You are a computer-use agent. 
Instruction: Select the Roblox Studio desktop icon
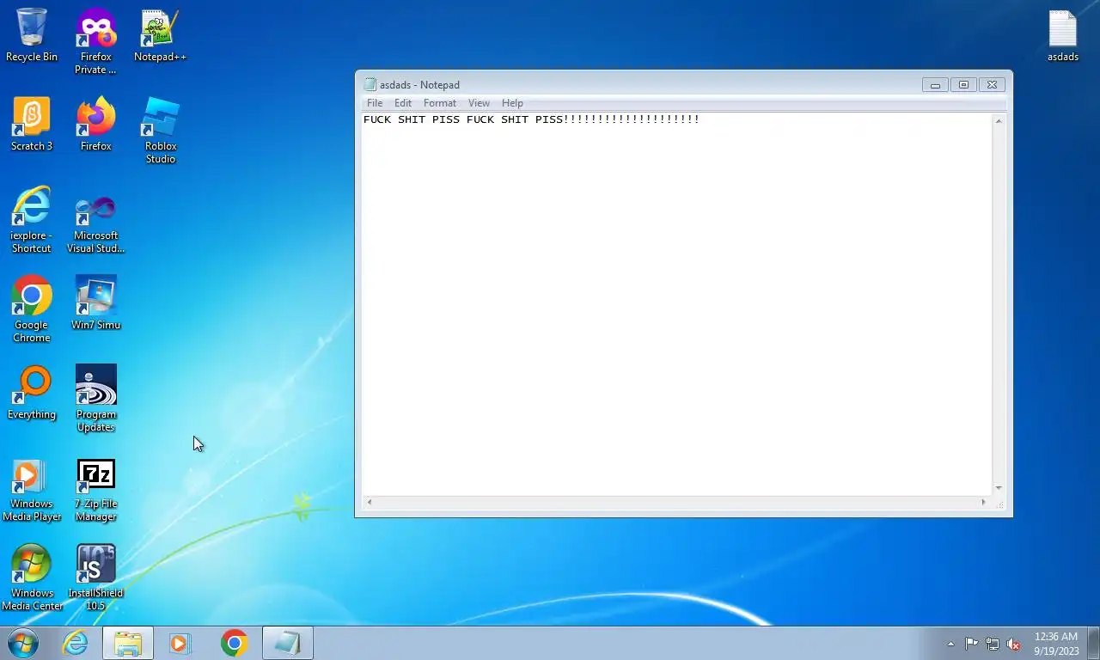pyautogui.click(x=161, y=131)
